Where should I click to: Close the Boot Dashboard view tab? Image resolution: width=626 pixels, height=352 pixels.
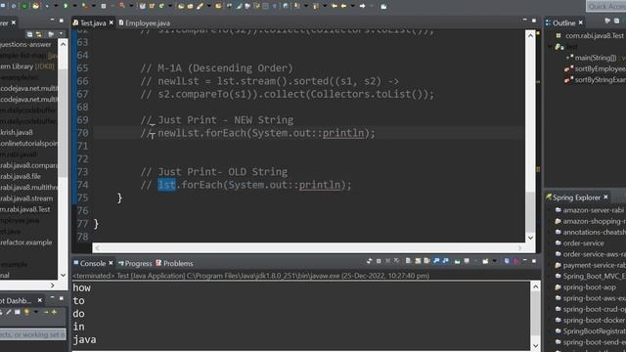[x=40, y=300]
